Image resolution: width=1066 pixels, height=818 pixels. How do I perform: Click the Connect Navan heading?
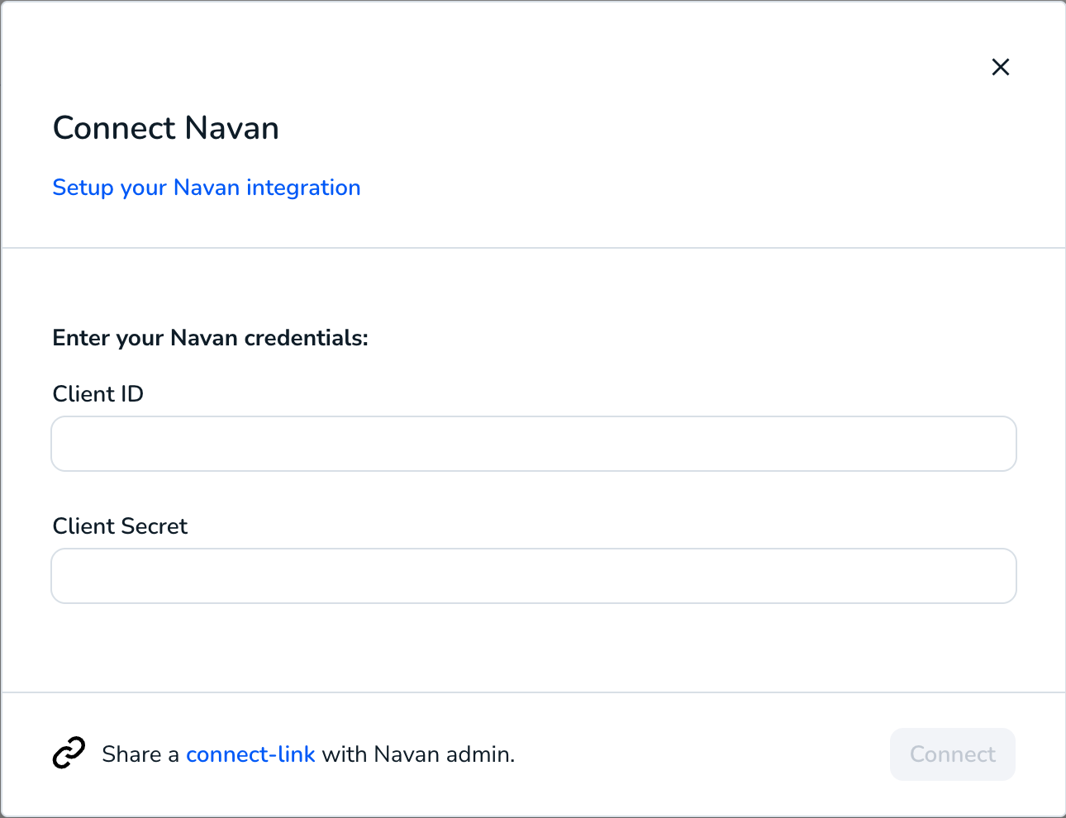[x=166, y=128]
